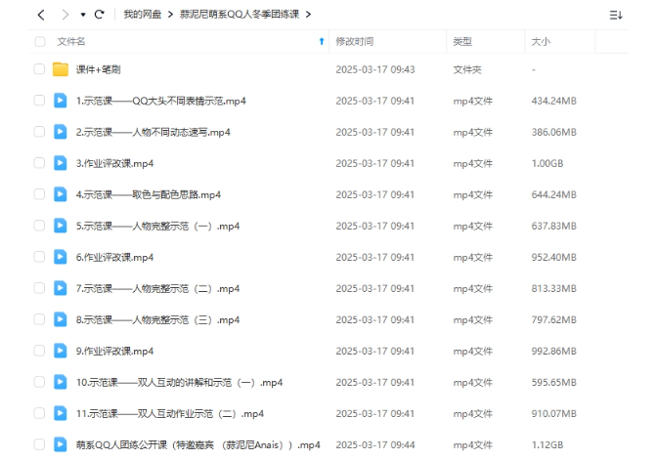Click video icon of 1.示范课 QQ大头不同表情示范.mp4

61,101
